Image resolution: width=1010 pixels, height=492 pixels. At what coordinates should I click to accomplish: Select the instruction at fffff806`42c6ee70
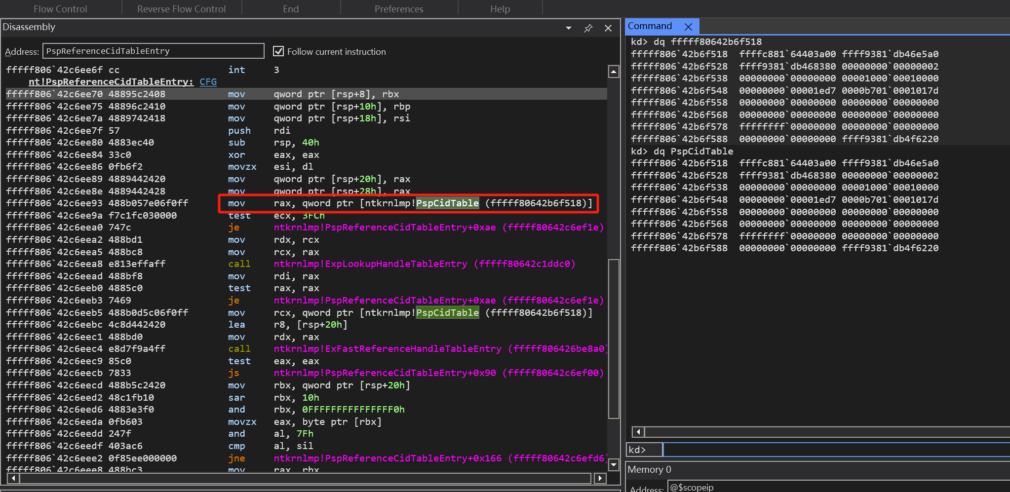click(x=306, y=94)
